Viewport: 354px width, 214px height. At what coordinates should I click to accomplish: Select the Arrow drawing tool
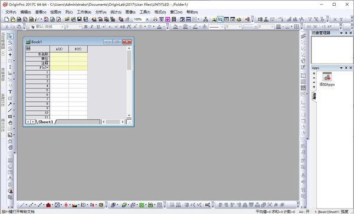pyautogui.click(x=9, y=104)
